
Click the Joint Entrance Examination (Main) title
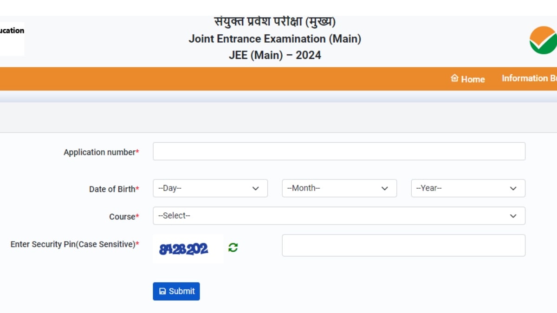(x=275, y=39)
